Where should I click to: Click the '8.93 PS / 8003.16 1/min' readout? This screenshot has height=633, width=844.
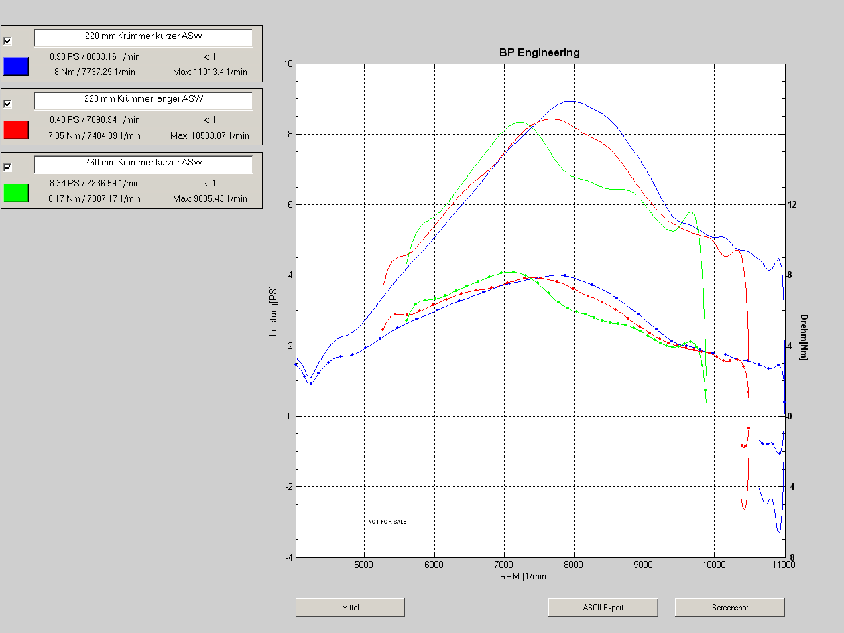[95, 56]
